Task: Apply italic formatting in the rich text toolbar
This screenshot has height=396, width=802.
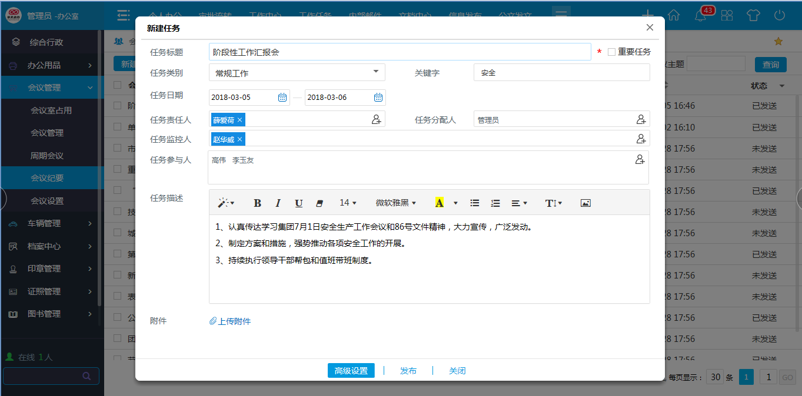Action: 278,203
